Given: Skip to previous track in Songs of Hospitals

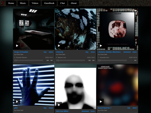Looking at the screenshot, I should [x=48, y=61].
